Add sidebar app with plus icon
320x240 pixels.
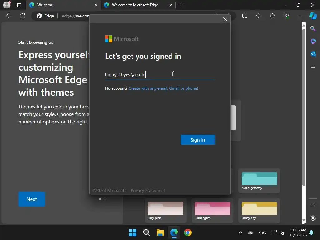click(x=313, y=67)
